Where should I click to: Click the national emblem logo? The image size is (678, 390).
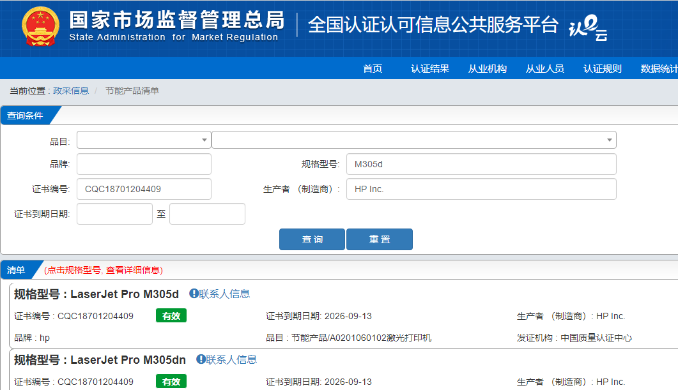point(40,27)
